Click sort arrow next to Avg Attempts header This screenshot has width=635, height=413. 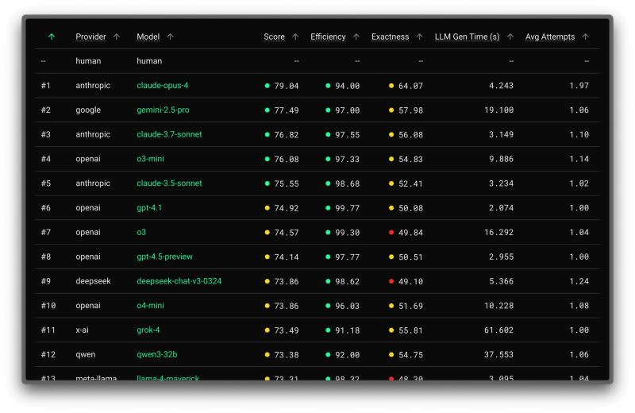point(586,37)
